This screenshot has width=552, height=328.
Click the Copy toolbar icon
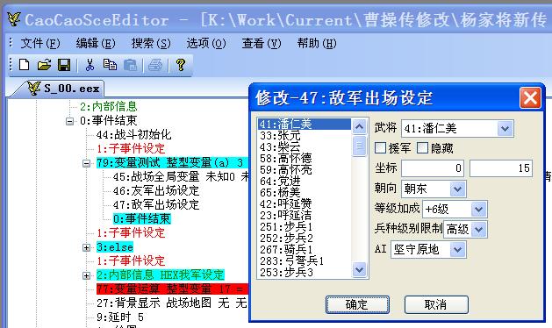coord(110,65)
